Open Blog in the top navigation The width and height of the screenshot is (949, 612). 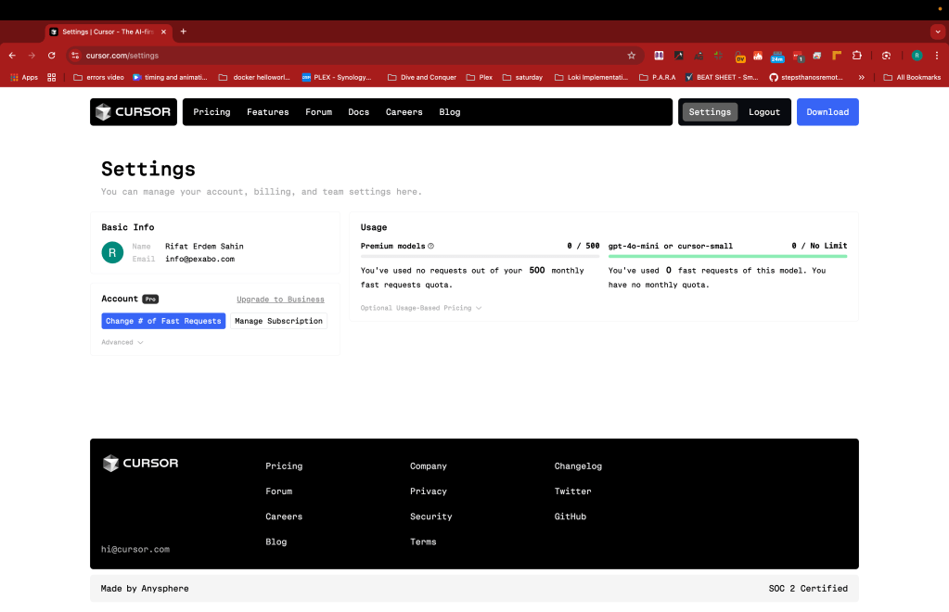tap(450, 112)
